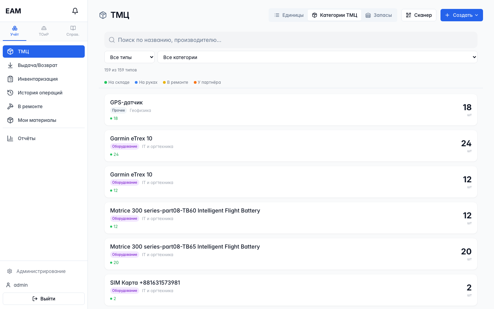The image size is (494, 309).
Task: Open Garmin eTrex 10 card with 24 шт
Action: pyautogui.click(x=291, y=146)
